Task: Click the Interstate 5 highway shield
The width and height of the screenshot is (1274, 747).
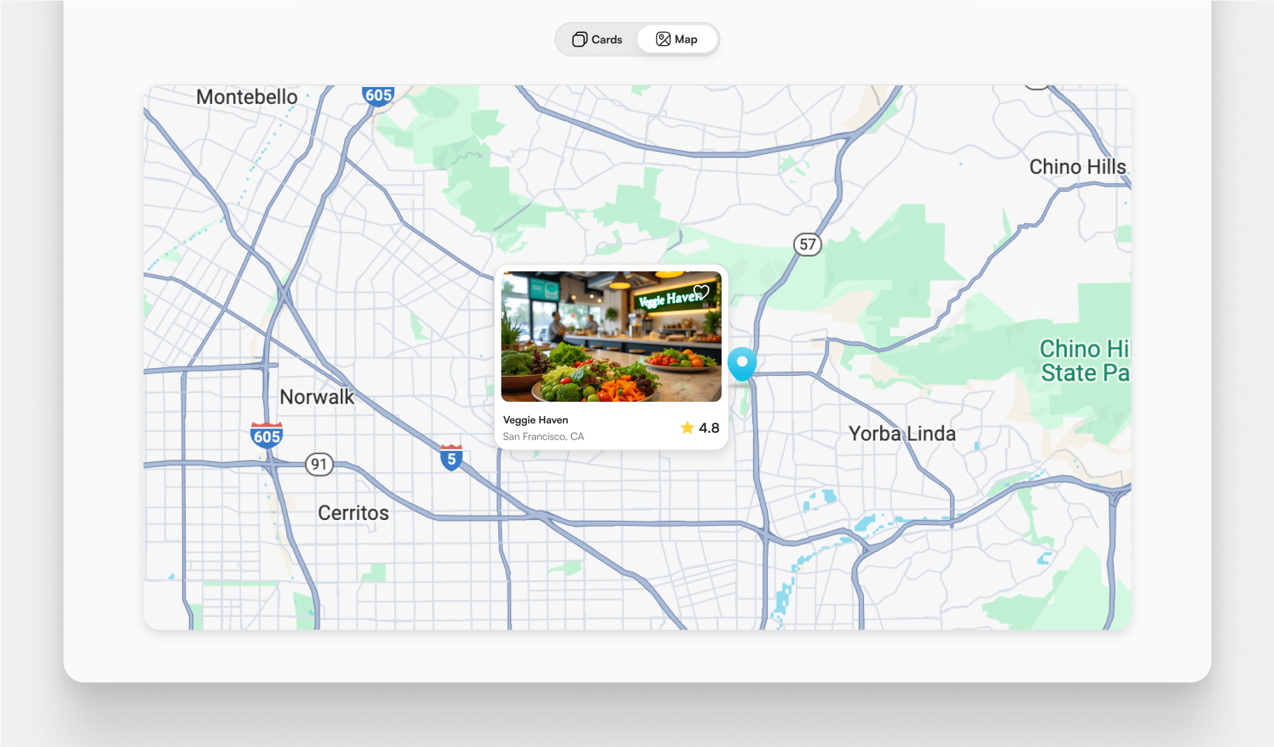Action: pos(451,458)
